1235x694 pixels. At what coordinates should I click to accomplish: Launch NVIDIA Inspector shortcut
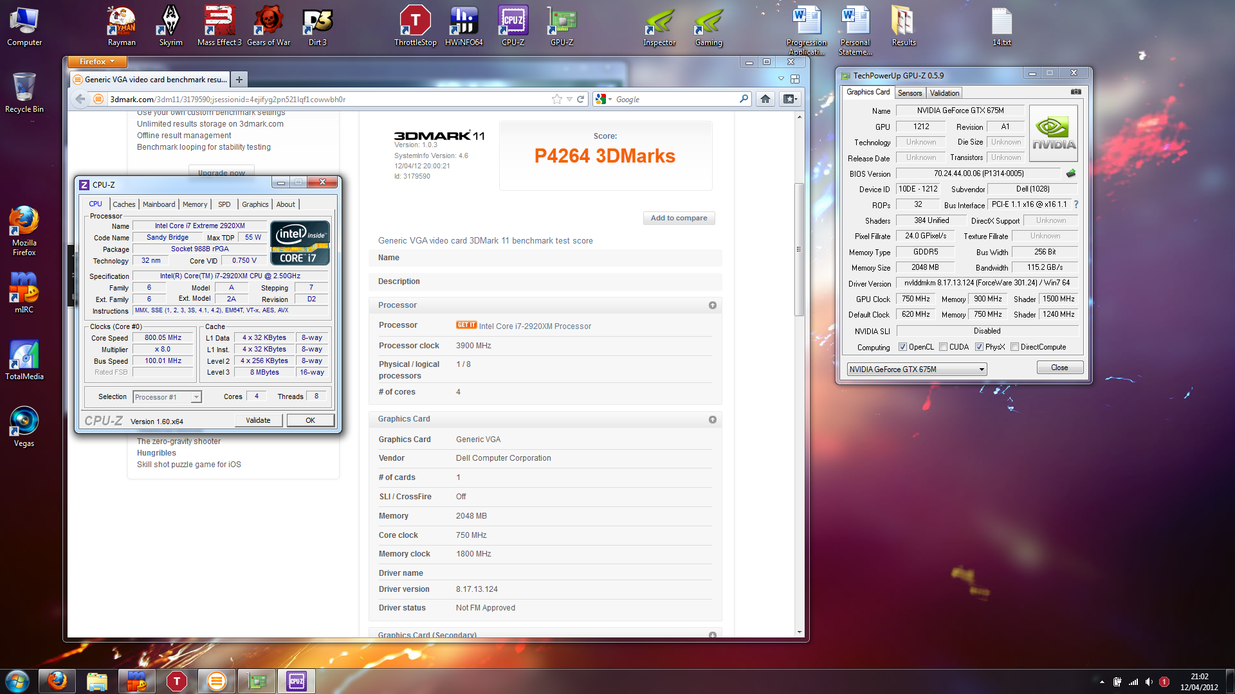coord(659,26)
